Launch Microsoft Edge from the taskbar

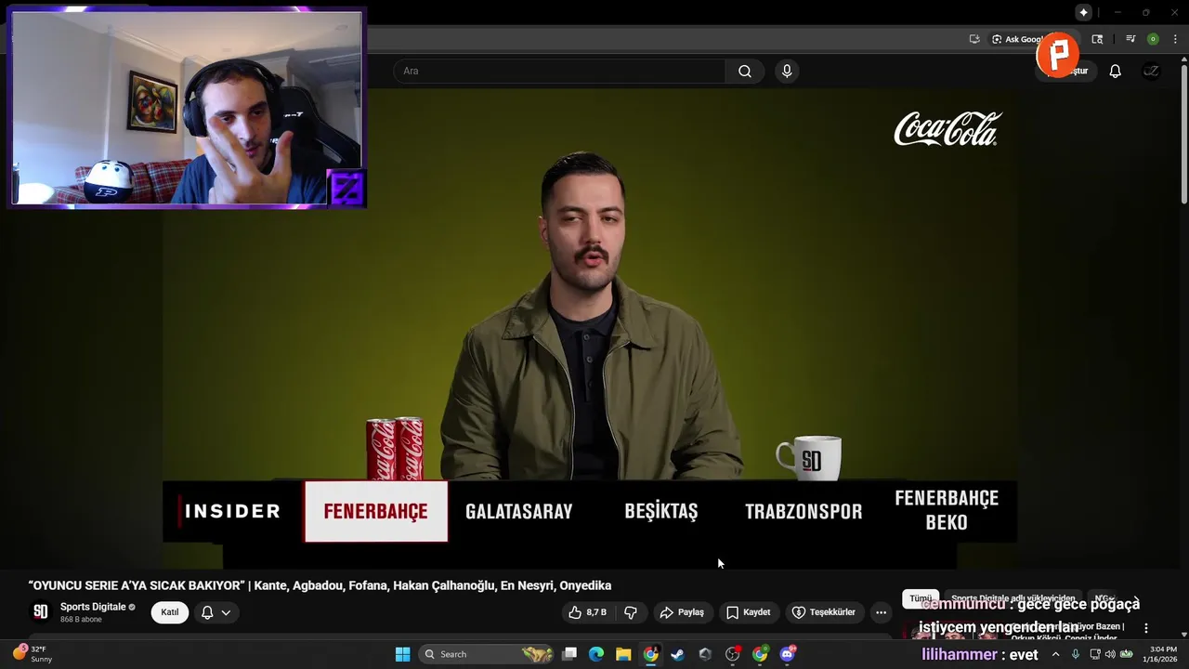tap(596, 654)
